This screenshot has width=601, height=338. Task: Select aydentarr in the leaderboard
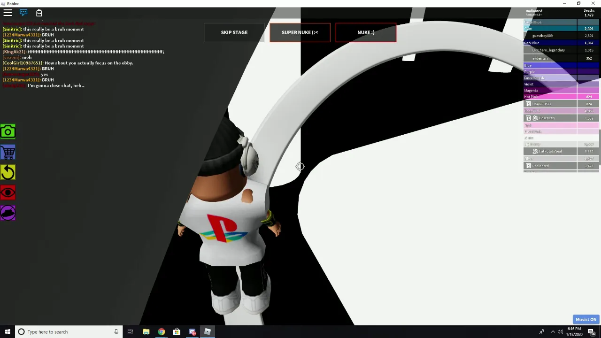[562, 58]
